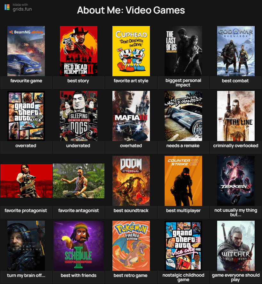Open the Tekken 8 cover image
262x284 pixels.
236,181
